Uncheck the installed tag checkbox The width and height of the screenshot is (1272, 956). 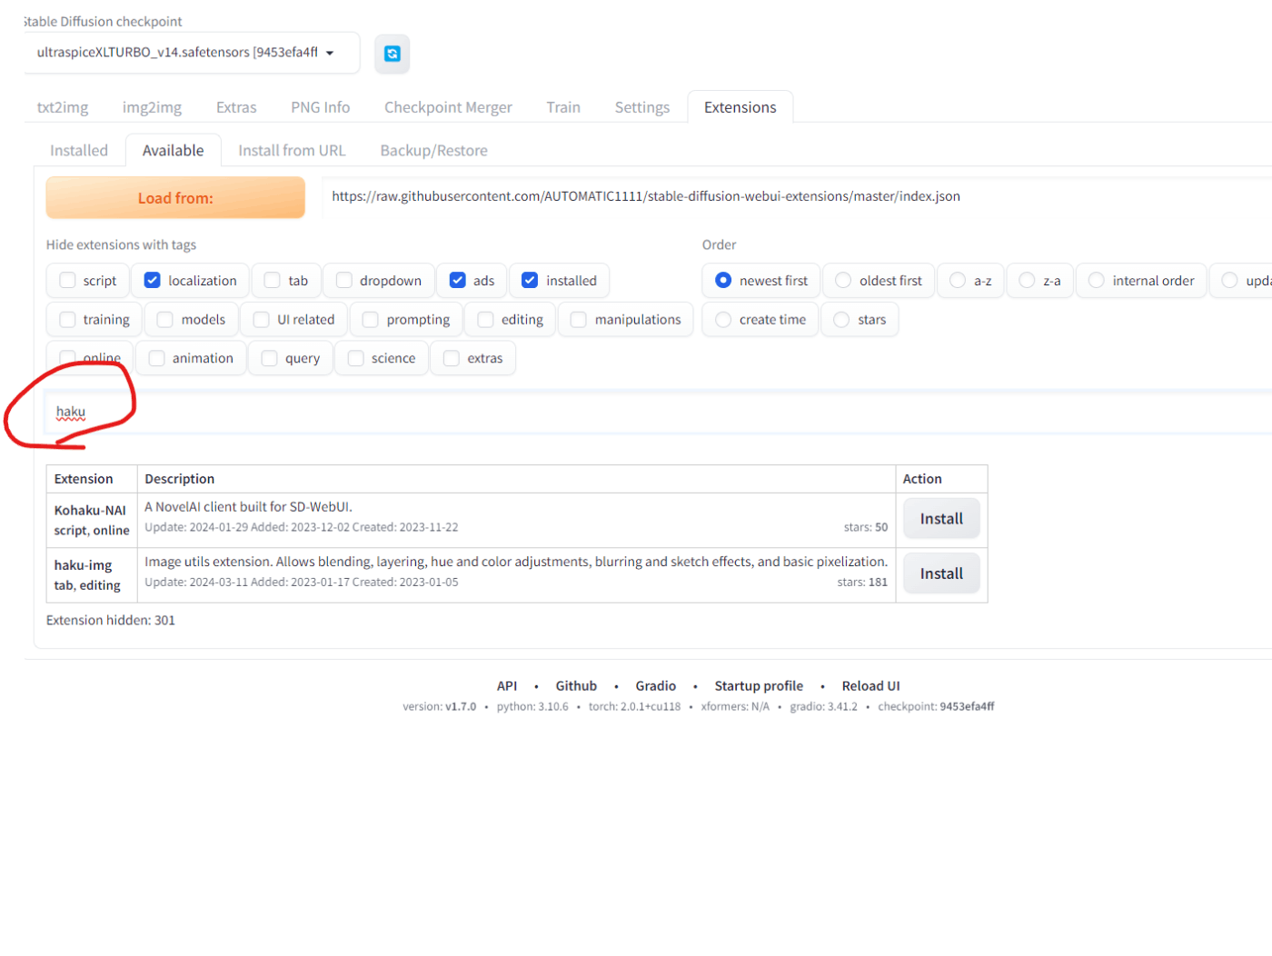coord(530,281)
